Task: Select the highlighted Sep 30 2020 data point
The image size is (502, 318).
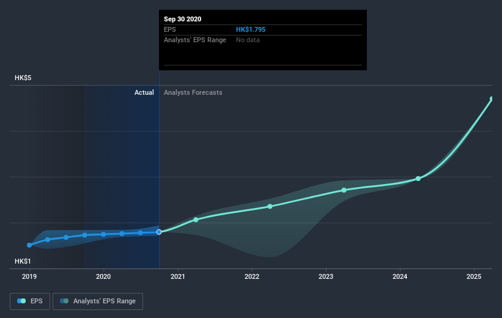Action: point(159,232)
